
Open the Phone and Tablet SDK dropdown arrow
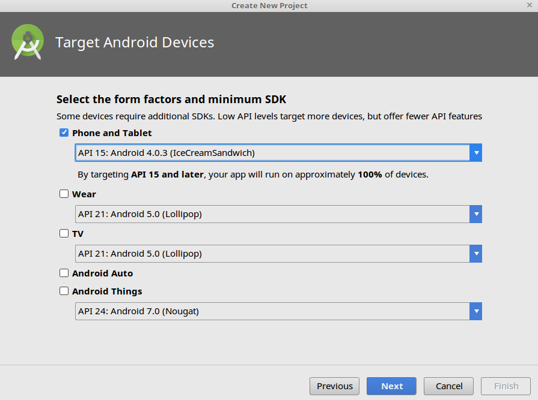pos(476,152)
